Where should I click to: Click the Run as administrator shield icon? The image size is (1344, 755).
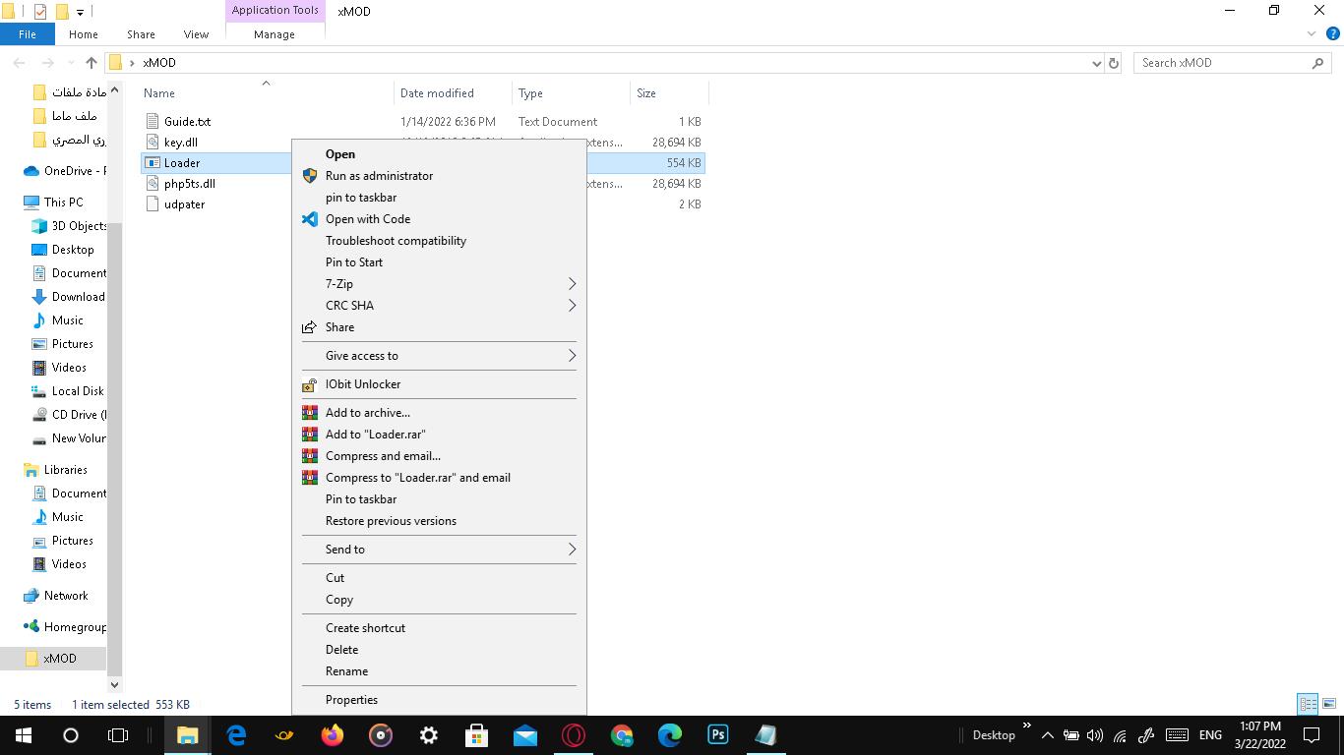[x=310, y=176]
